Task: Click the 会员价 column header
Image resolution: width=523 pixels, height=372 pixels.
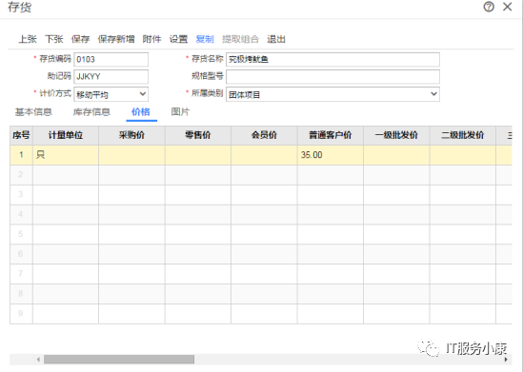Action: (264, 135)
